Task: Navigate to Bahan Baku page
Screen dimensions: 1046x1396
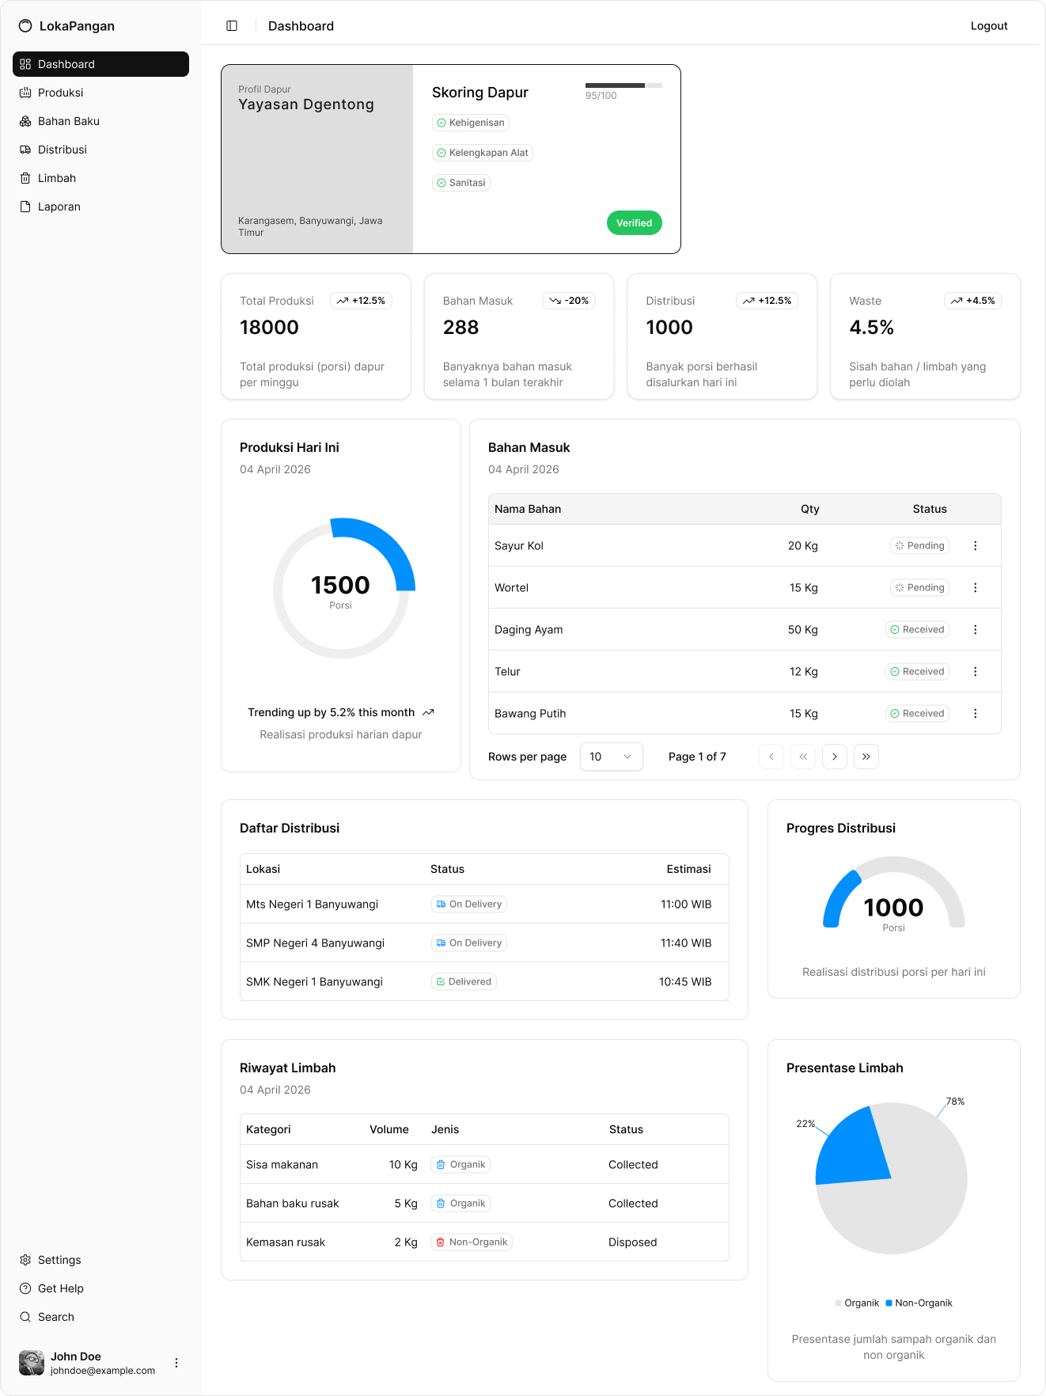Action: pos(100,121)
